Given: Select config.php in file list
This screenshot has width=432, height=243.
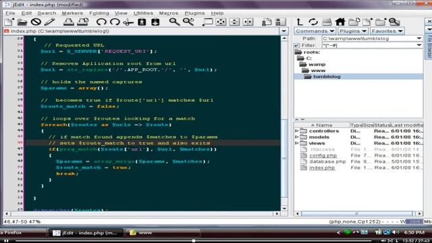Looking at the screenshot, I should pyautogui.click(x=323, y=155).
